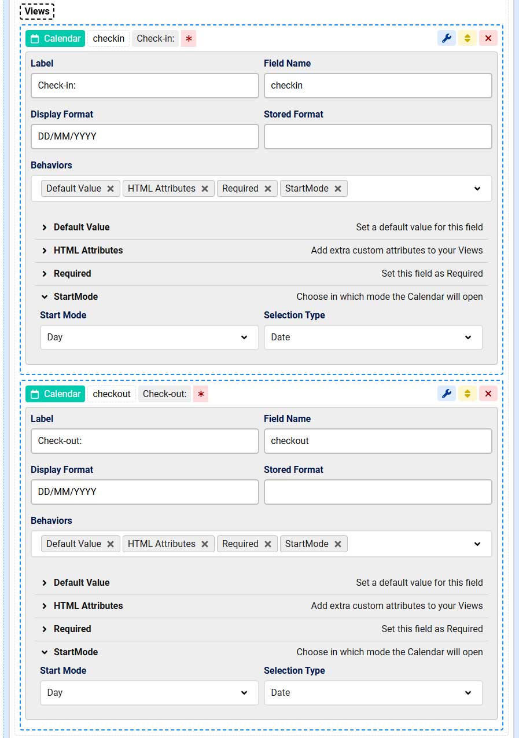This screenshot has width=519, height=738.
Task: Open the checkin Start Mode dropdown
Action: pos(149,337)
